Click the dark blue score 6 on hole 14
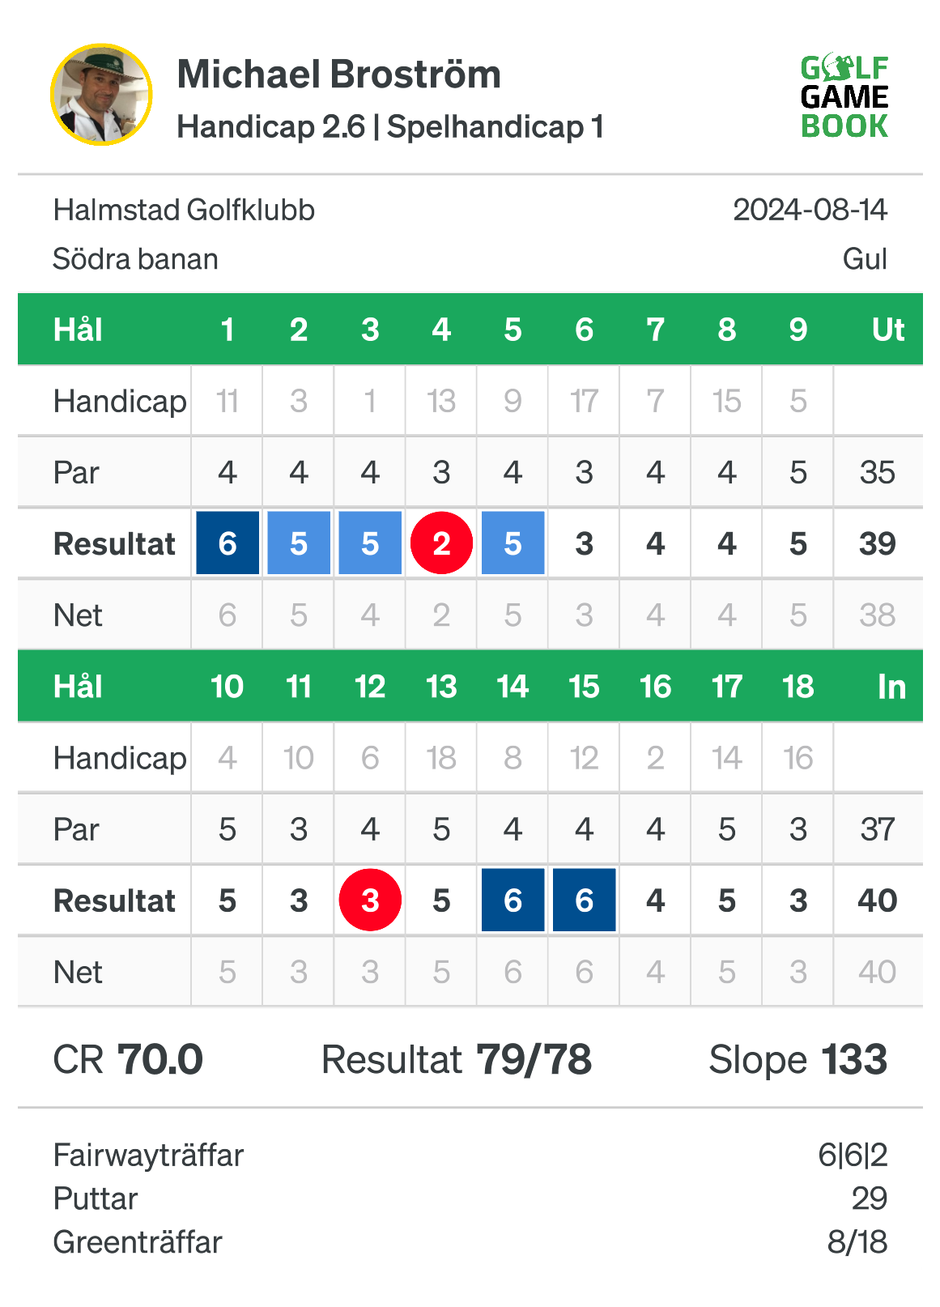This screenshot has height=1307, width=940. 513,900
